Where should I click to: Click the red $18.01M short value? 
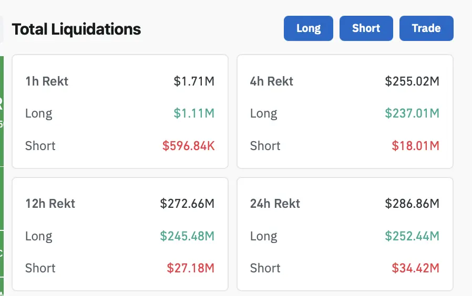(415, 146)
